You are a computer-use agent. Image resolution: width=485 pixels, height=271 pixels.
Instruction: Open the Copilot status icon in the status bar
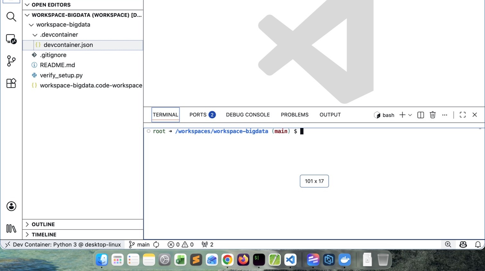[x=463, y=244]
